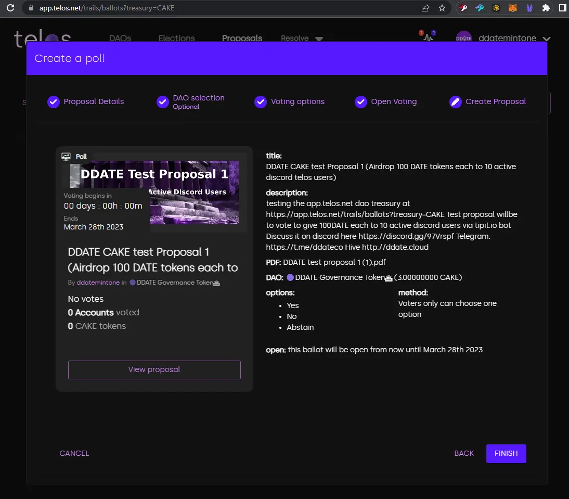The width and height of the screenshot is (569, 499).
Task: Select the No option text
Action: (292, 316)
